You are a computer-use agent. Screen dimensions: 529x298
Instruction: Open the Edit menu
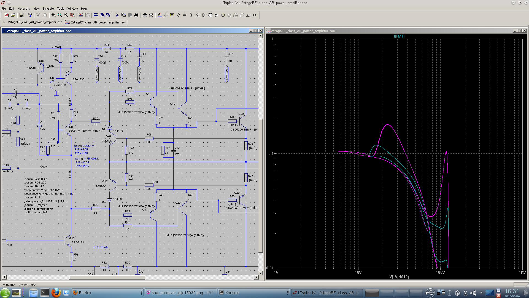point(12,9)
